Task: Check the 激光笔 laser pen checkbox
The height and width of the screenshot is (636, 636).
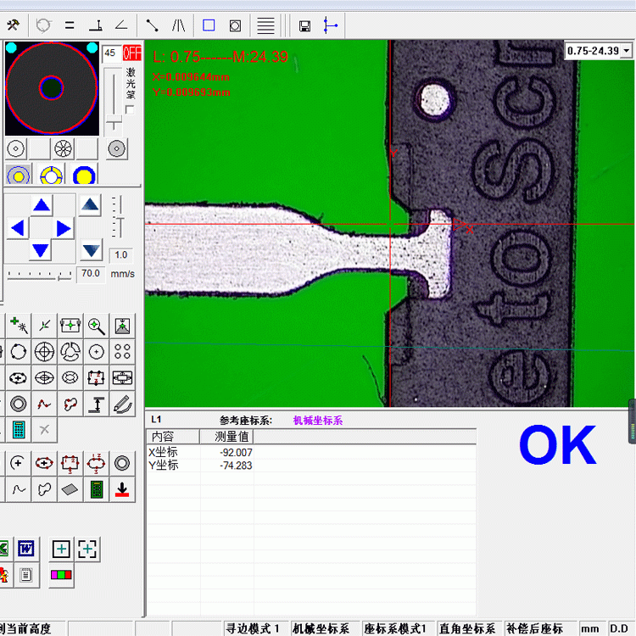Action: click(x=130, y=109)
